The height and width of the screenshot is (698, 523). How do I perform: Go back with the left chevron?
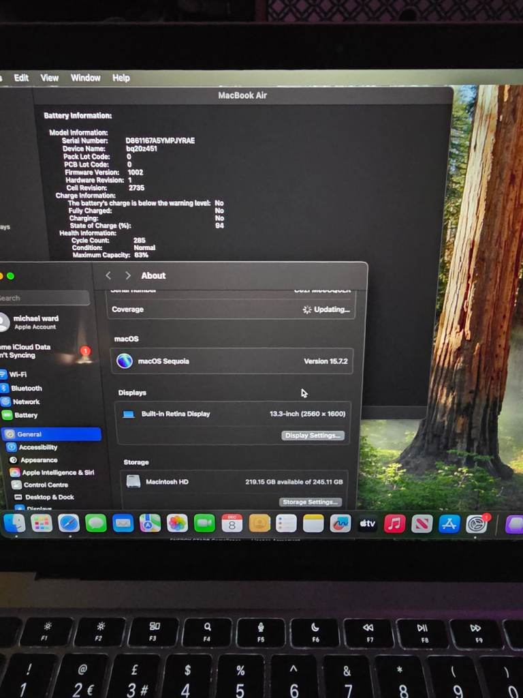tap(108, 275)
